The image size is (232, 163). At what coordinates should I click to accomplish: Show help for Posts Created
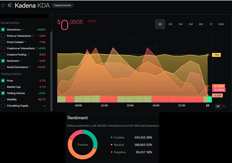coord(25,42)
